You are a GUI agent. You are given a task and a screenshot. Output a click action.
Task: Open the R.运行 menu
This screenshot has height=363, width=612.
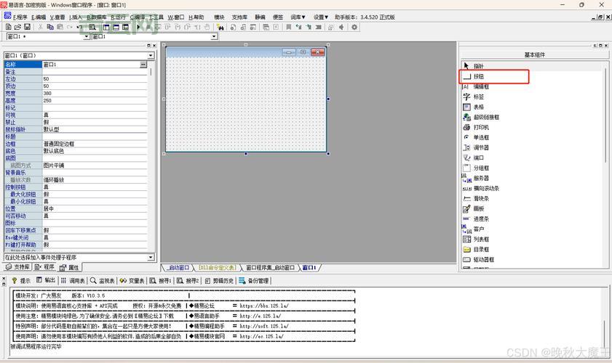point(118,17)
